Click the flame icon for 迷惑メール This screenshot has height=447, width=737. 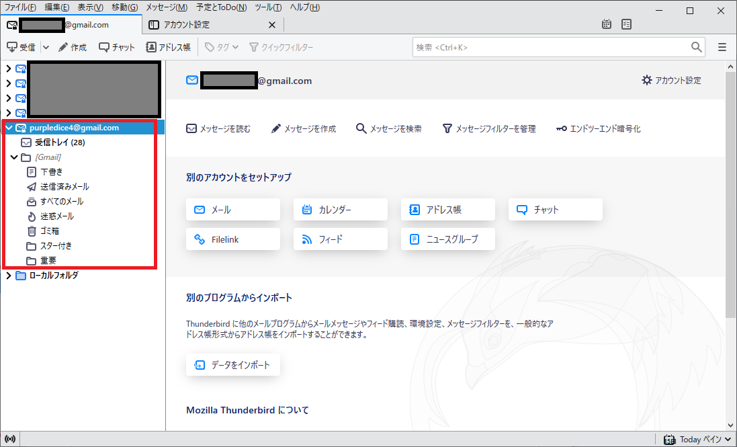[x=31, y=216]
